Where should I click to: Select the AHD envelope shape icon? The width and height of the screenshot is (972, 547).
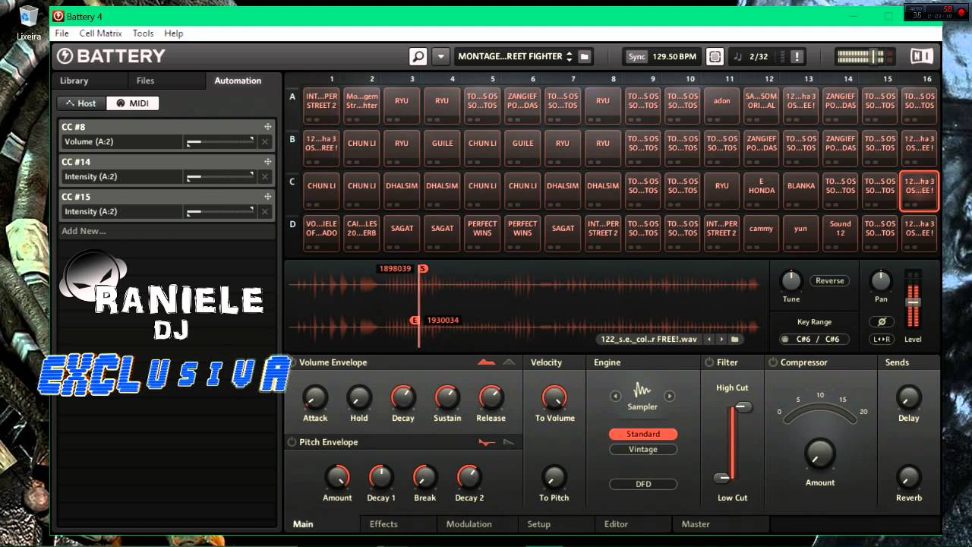[509, 362]
